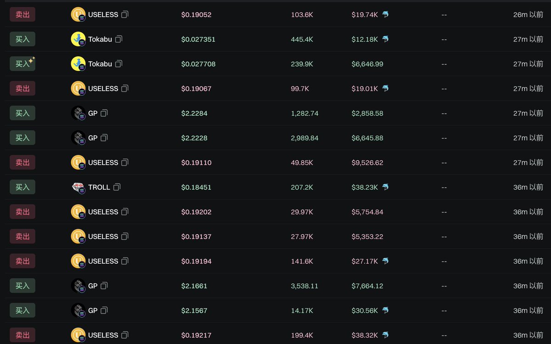Copy GP address in $2.2228 row
The image size is (551, 344).
[104, 138]
